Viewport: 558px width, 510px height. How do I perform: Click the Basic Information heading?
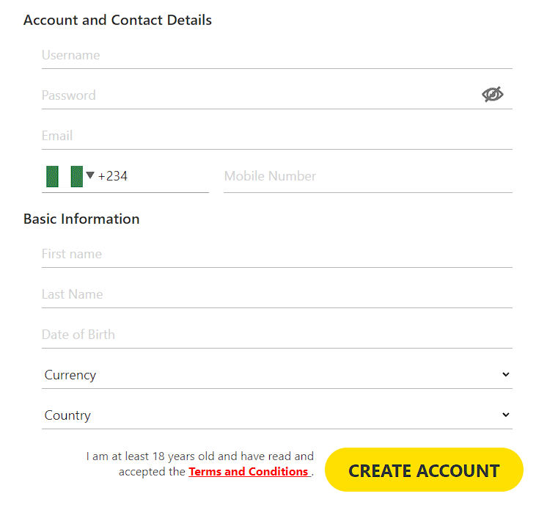pos(81,219)
